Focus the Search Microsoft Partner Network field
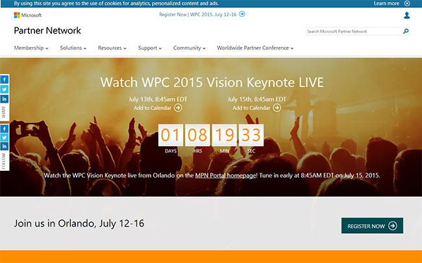The image size is (422, 263). click(x=353, y=31)
